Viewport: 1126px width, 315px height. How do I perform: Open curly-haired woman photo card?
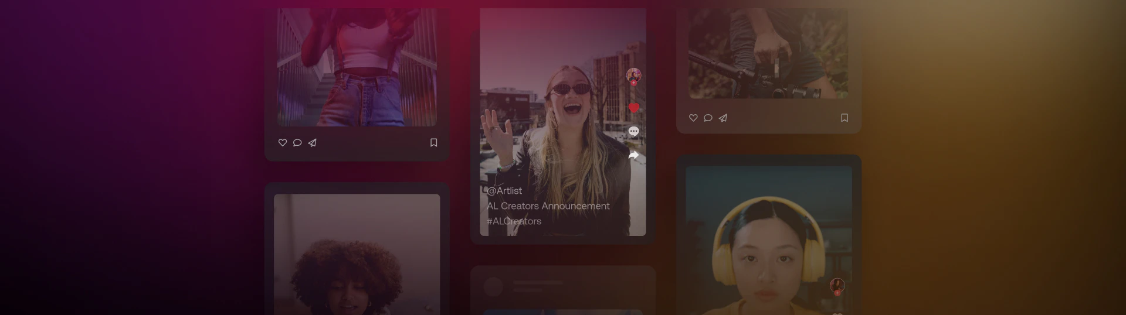coord(357,254)
